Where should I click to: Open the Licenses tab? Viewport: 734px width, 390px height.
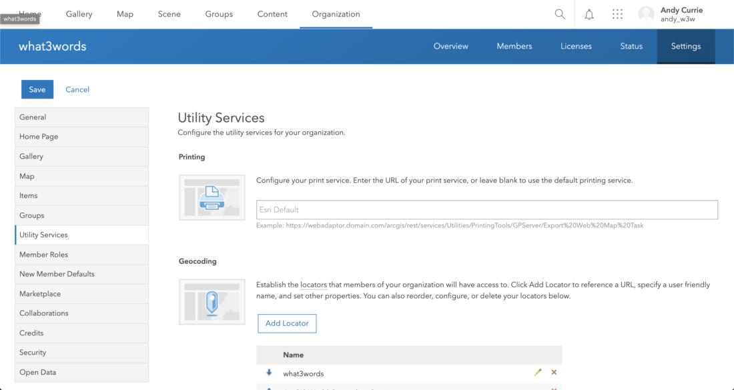click(x=577, y=46)
